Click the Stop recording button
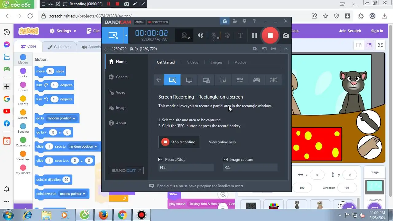The image size is (393, 221). [179, 142]
